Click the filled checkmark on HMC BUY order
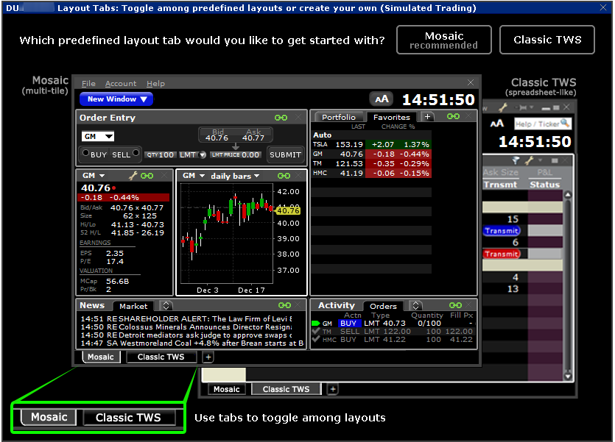The width and height of the screenshot is (615, 442). click(x=316, y=340)
